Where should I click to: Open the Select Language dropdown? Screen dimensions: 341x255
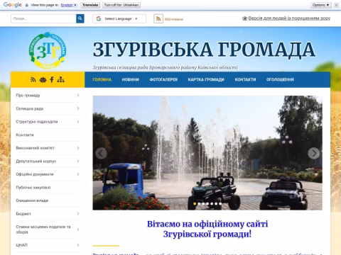coord(119,18)
